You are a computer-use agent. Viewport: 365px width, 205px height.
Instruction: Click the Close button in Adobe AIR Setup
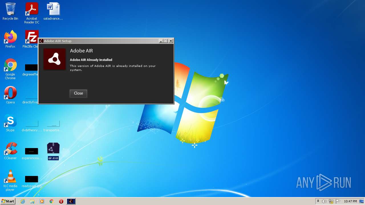pos(78,93)
